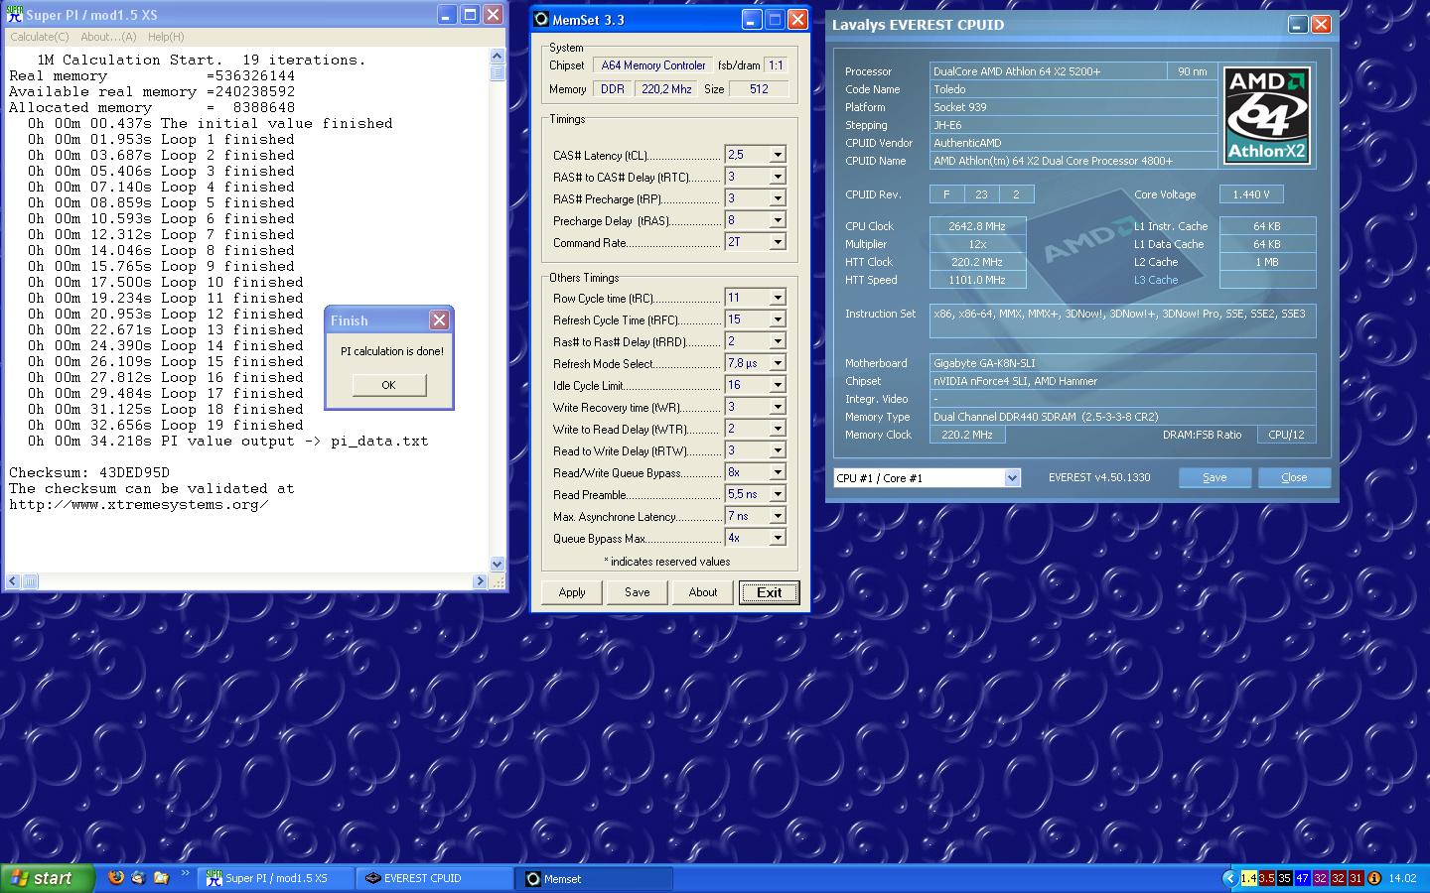Expand the Write Recovery time (tWR) dropdown
This screenshot has height=893, width=1430.
[778, 407]
